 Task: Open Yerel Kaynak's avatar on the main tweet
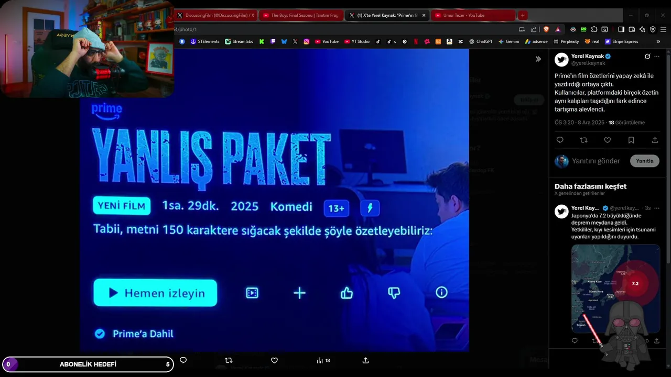[x=561, y=59]
